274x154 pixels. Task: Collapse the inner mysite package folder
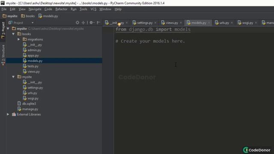13,77
